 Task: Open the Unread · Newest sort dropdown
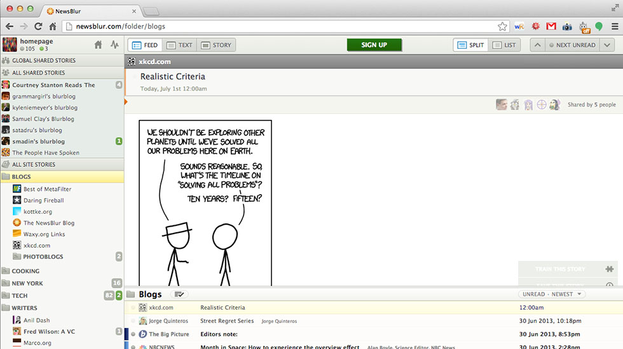[551, 294]
